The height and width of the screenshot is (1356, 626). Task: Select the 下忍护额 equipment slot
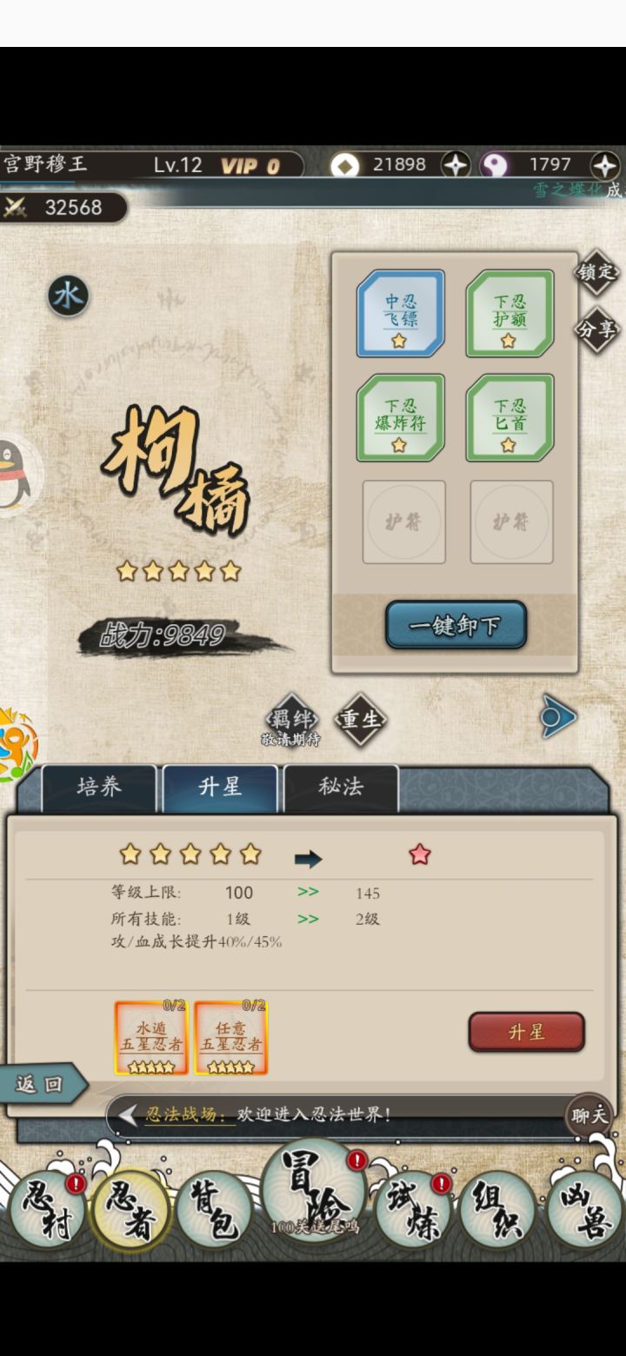tap(509, 313)
